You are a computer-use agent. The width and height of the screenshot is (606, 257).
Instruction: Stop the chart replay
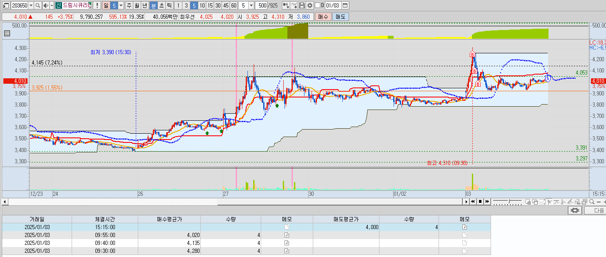(x=480, y=202)
